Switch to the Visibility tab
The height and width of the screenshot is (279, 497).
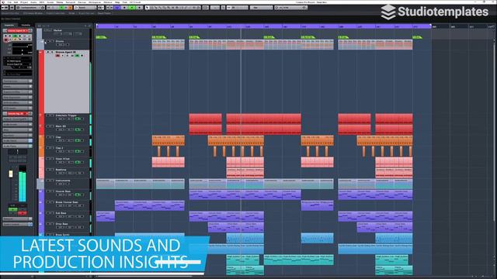[26, 26]
